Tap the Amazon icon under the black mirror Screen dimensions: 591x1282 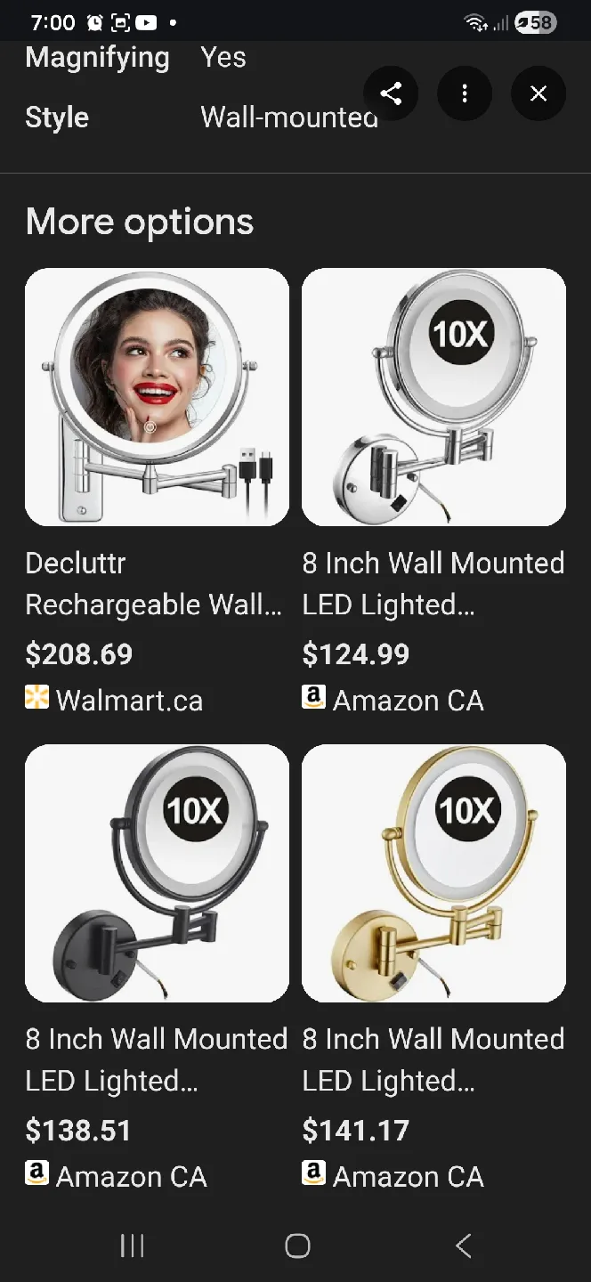coord(36,1175)
